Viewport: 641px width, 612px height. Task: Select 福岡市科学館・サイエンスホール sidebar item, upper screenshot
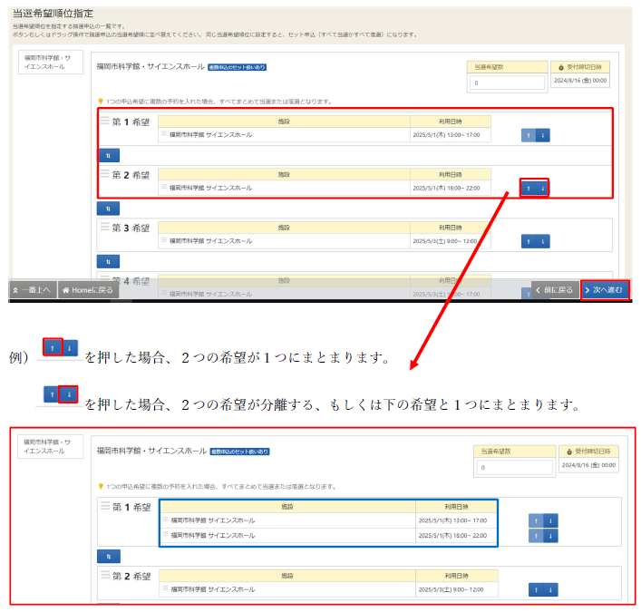[x=51, y=63]
